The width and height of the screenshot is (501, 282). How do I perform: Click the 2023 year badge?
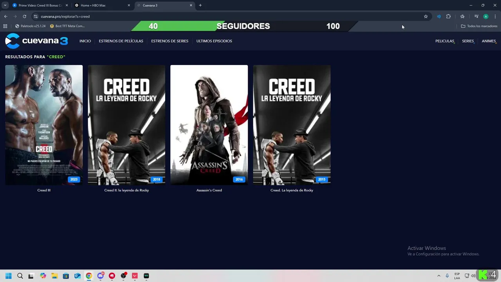point(74,179)
